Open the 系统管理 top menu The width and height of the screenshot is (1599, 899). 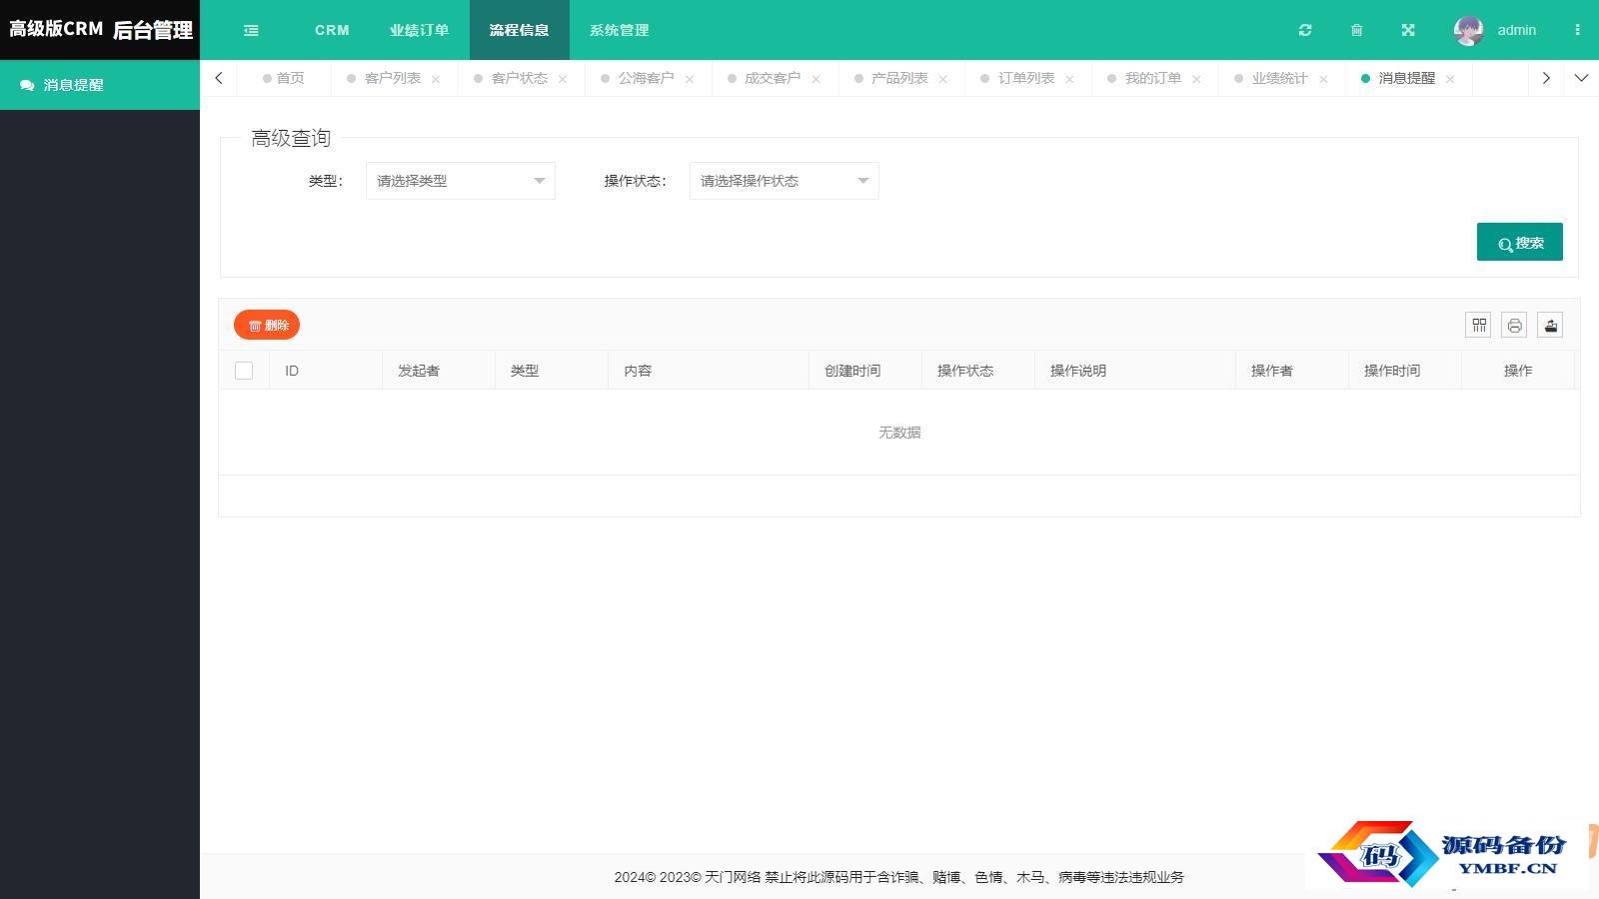point(620,30)
